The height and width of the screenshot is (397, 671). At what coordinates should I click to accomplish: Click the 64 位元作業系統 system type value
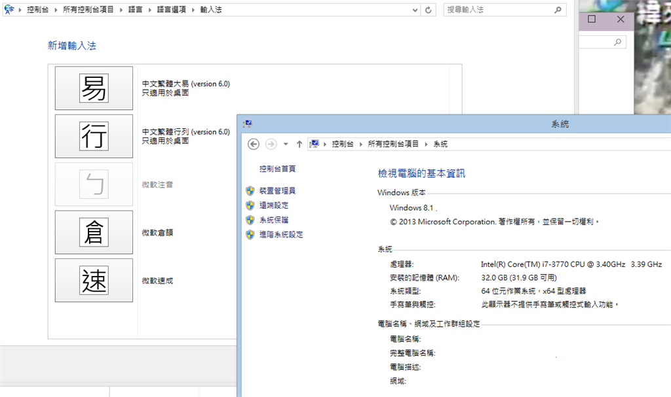point(533,291)
